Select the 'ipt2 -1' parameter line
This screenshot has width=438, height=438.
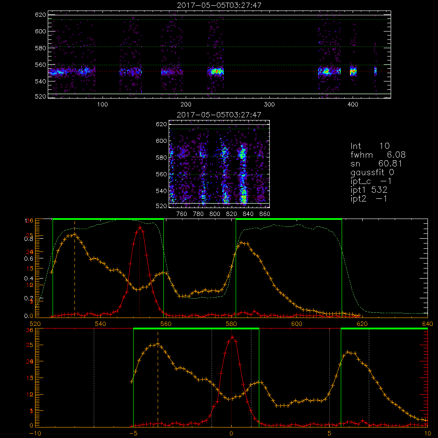(x=369, y=198)
